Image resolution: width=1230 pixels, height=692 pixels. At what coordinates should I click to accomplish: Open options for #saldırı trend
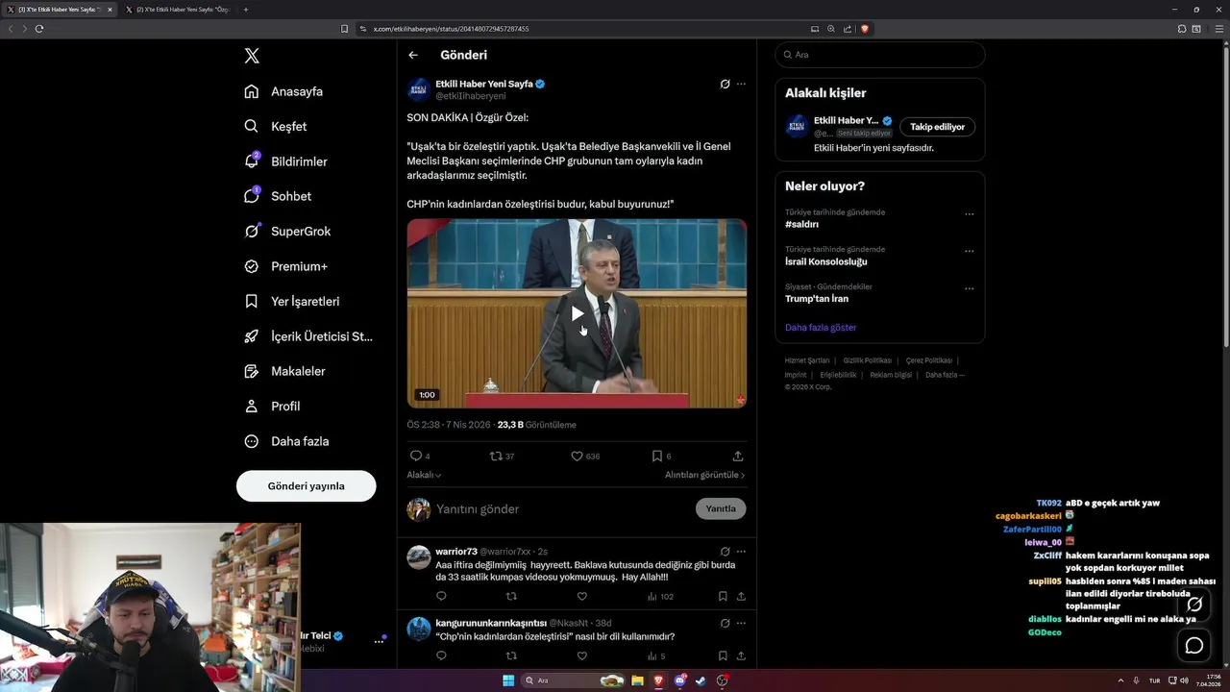pos(969,213)
